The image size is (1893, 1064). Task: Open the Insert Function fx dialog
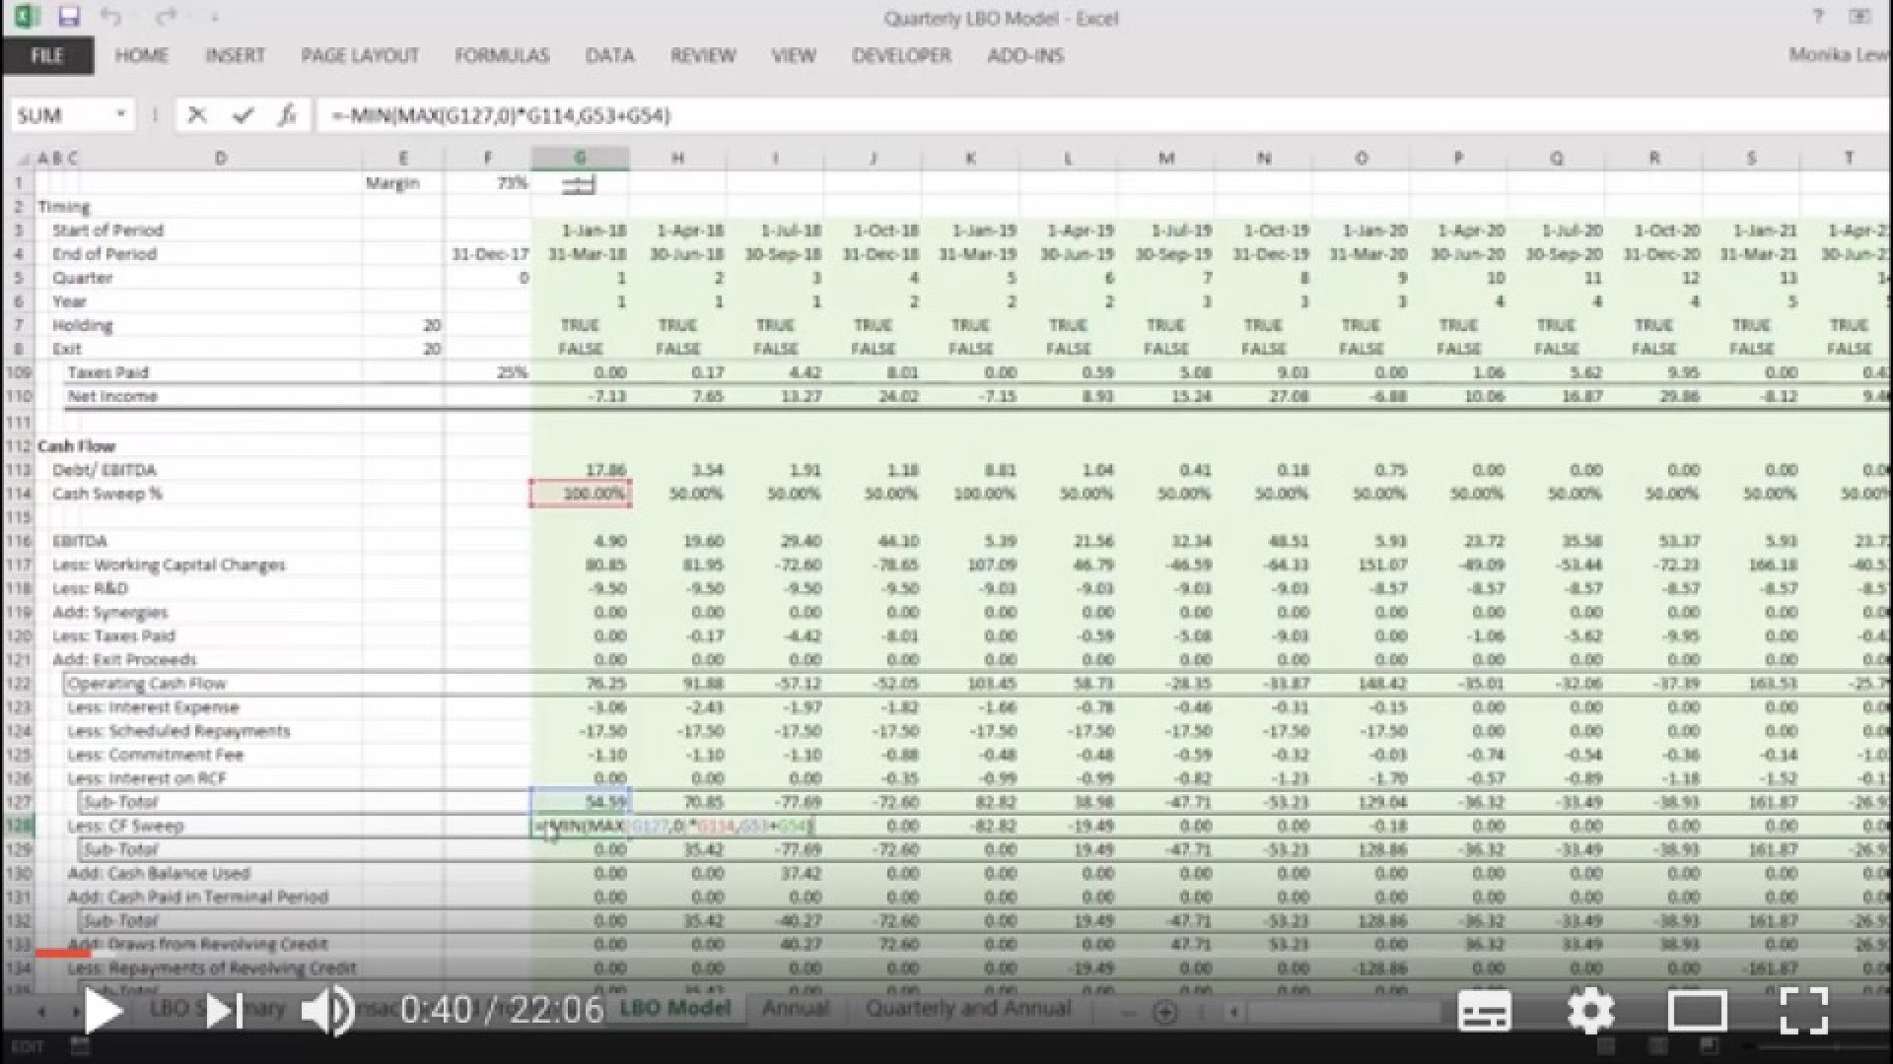click(x=287, y=115)
